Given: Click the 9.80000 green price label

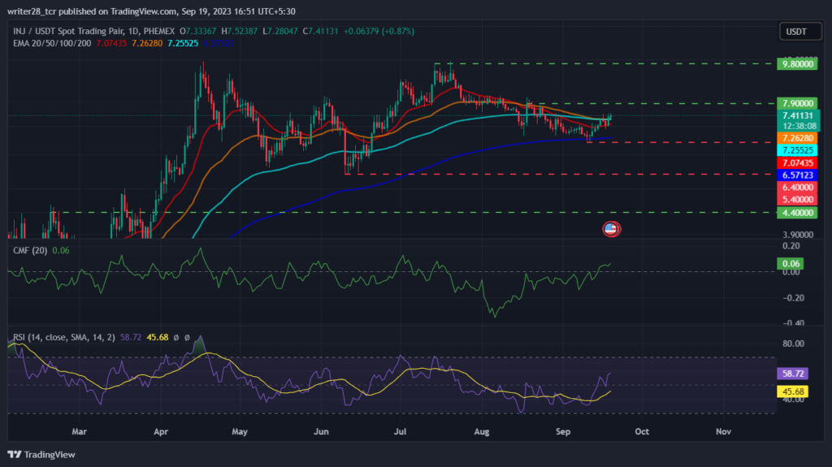Looking at the screenshot, I should click(x=797, y=64).
